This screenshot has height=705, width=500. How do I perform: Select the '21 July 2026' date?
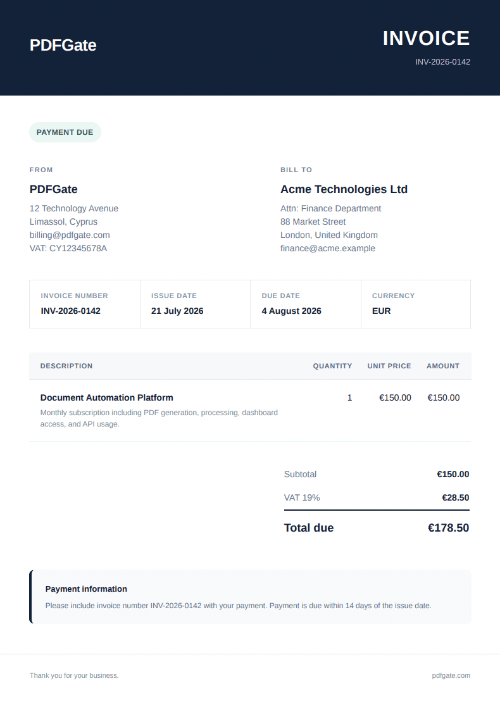[x=177, y=311]
